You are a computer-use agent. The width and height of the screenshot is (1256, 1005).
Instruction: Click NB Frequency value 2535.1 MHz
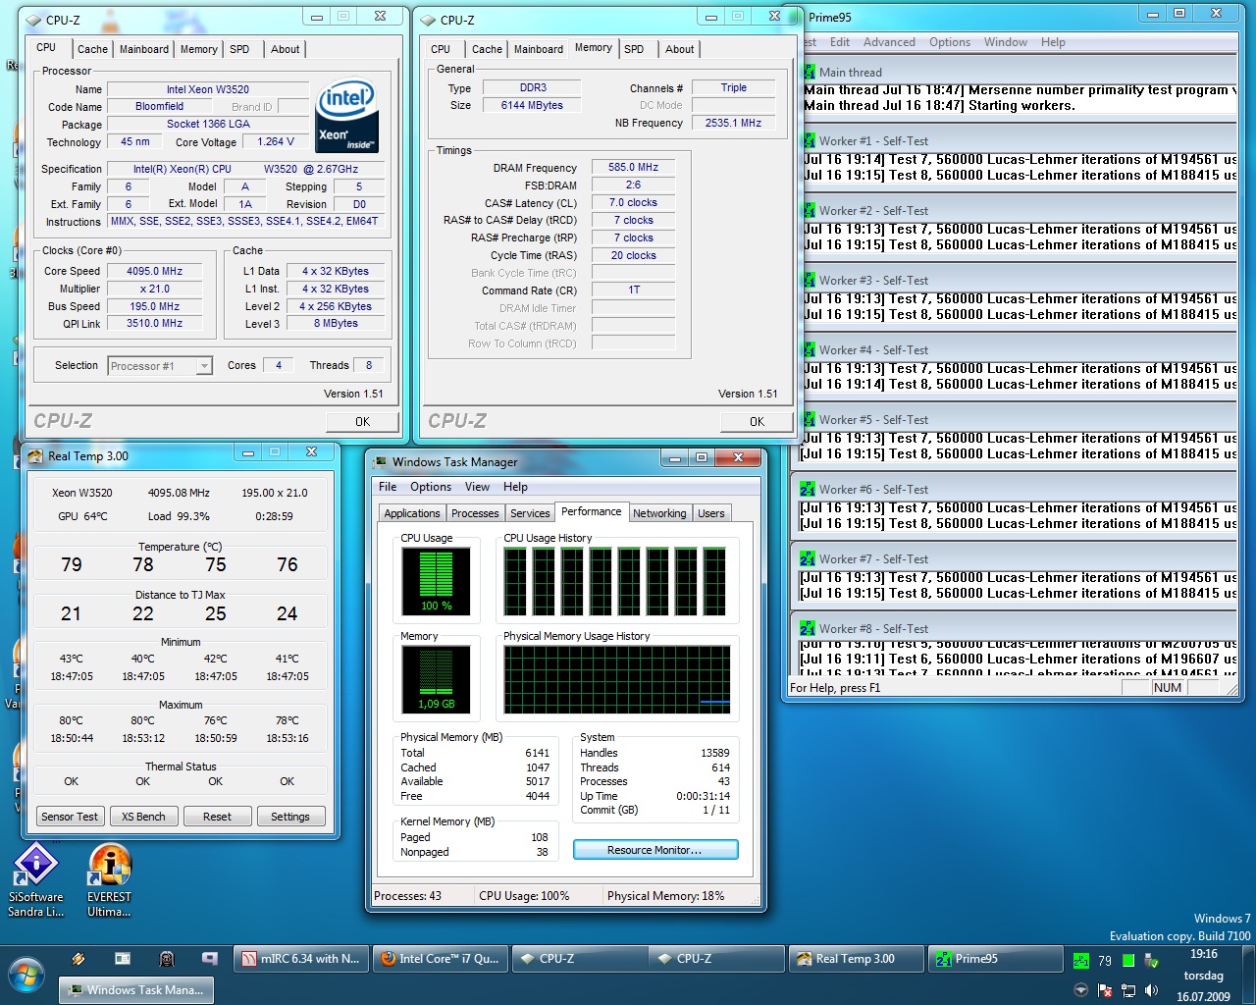[733, 123]
